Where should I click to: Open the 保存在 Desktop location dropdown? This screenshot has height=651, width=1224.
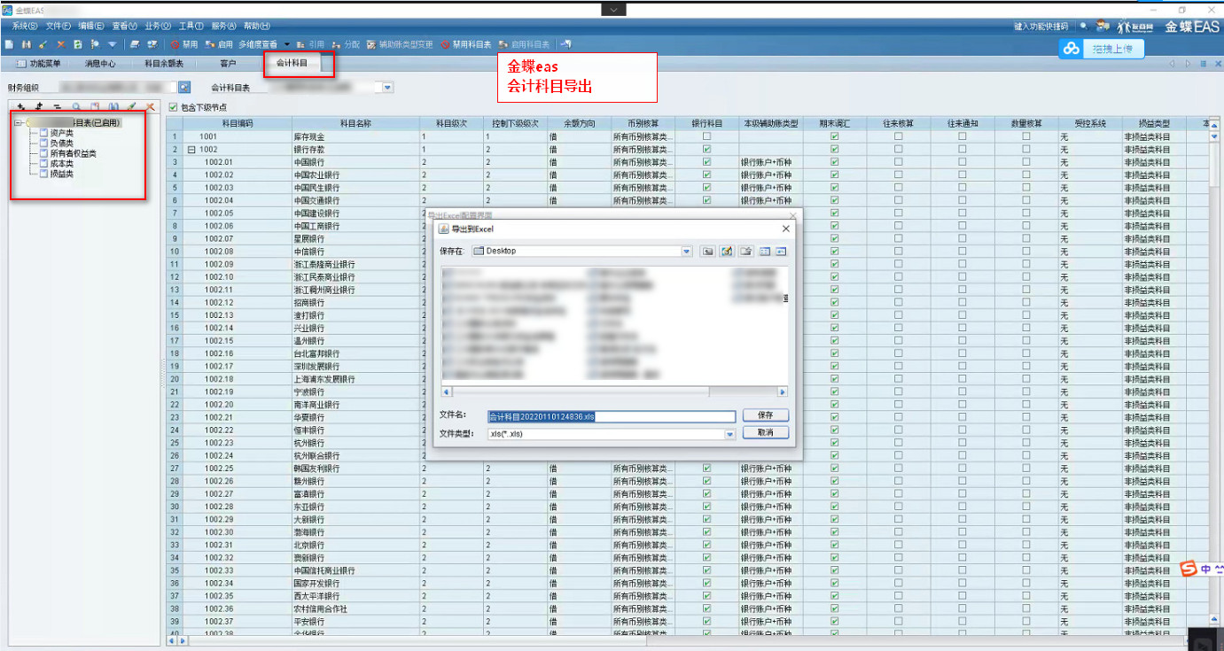(x=686, y=252)
